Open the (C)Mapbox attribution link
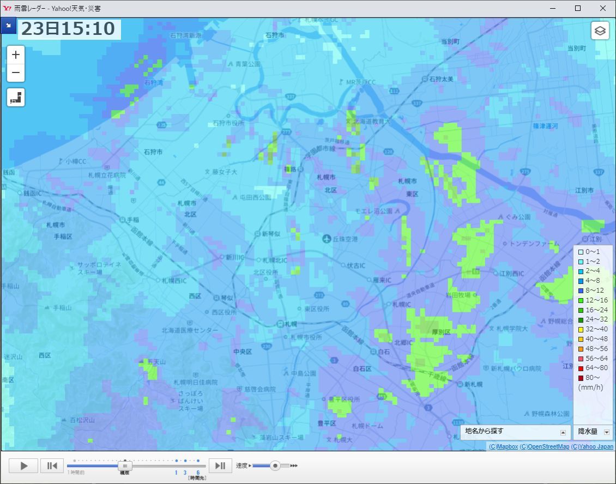The height and width of the screenshot is (484, 616). click(503, 447)
